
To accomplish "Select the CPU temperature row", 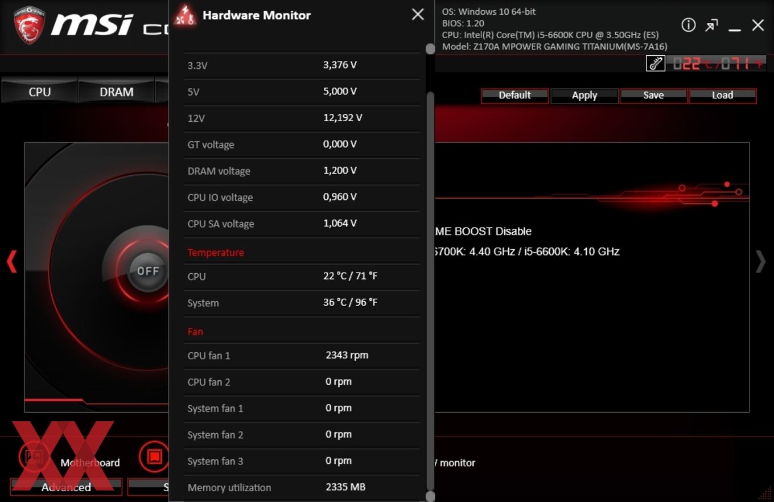I will (x=302, y=277).
